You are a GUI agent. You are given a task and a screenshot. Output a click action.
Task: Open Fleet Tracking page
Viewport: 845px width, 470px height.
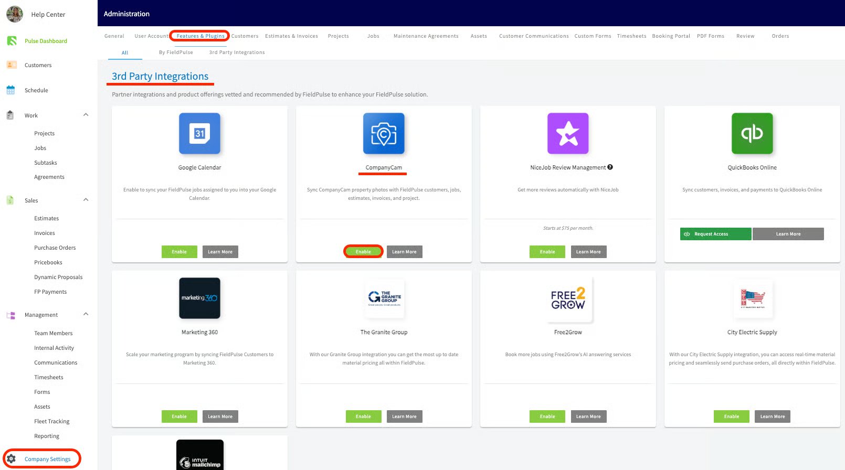(52, 421)
